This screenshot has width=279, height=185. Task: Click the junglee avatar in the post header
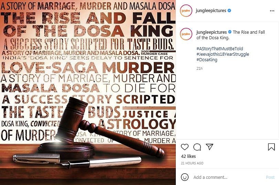coord(186,10)
